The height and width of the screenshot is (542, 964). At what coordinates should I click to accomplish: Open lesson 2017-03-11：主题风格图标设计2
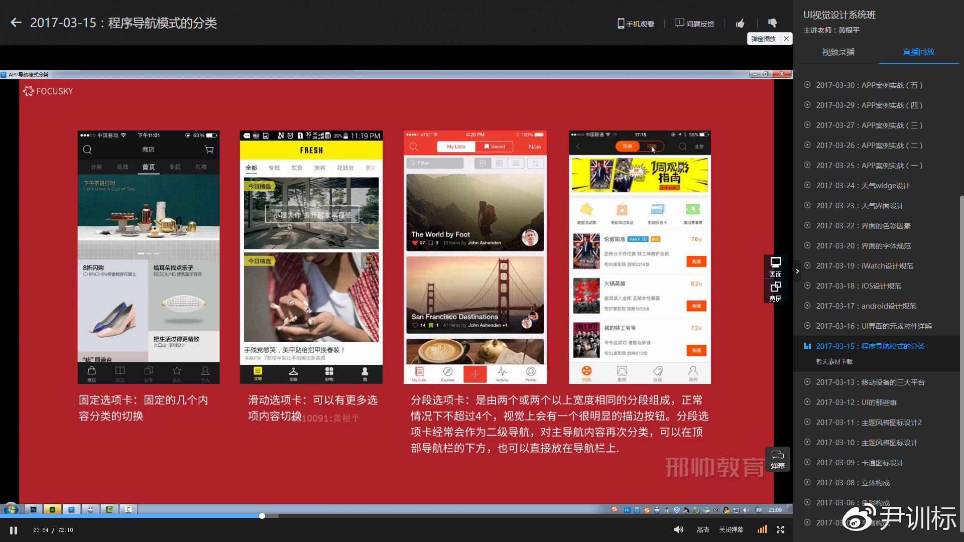(x=869, y=423)
